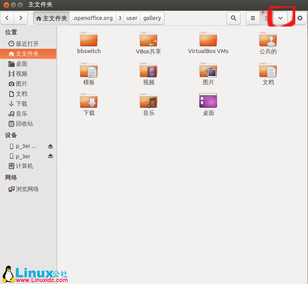Click the search magnifier icon in toolbar
Image resolution: width=308 pixels, height=284 pixels.
pos(233,18)
